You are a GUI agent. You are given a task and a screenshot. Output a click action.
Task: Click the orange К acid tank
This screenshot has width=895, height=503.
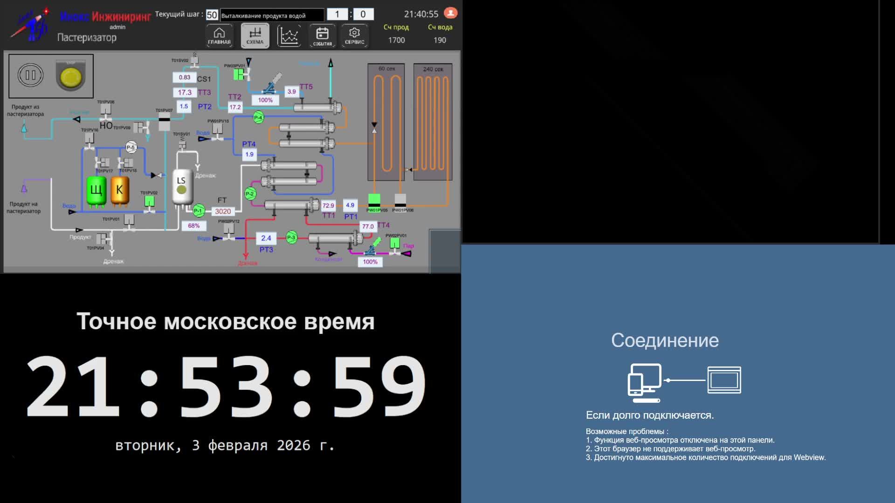tap(119, 190)
